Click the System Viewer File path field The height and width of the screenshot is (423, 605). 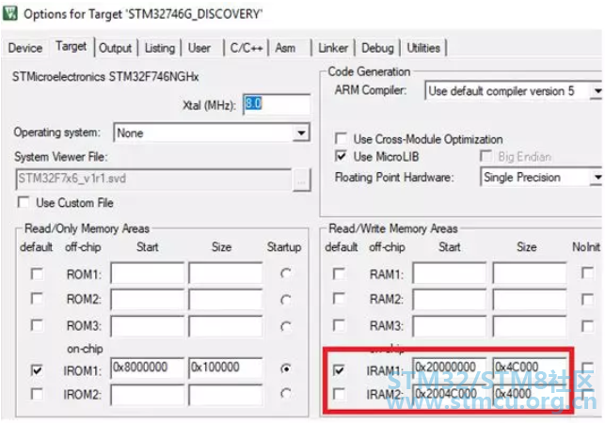pyautogui.click(x=153, y=179)
